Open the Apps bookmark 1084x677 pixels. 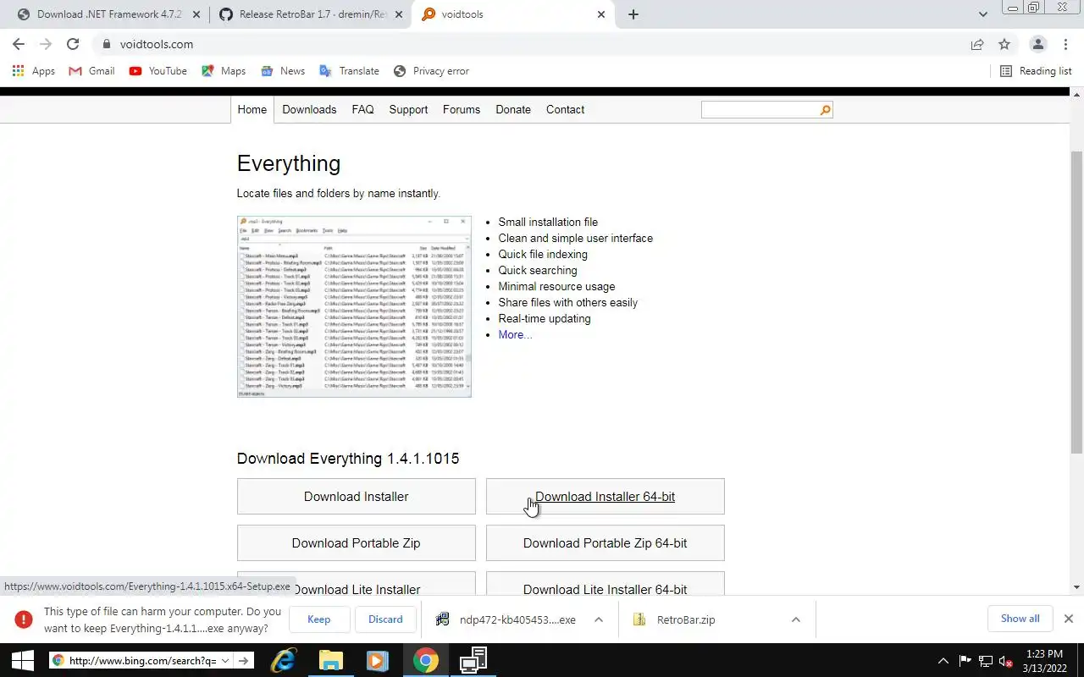click(x=34, y=71)
